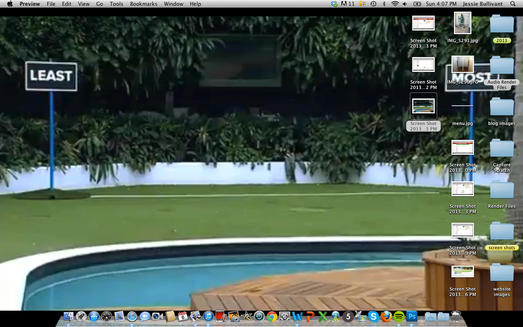Click the volume icon in menu bar

pos(405,4)
